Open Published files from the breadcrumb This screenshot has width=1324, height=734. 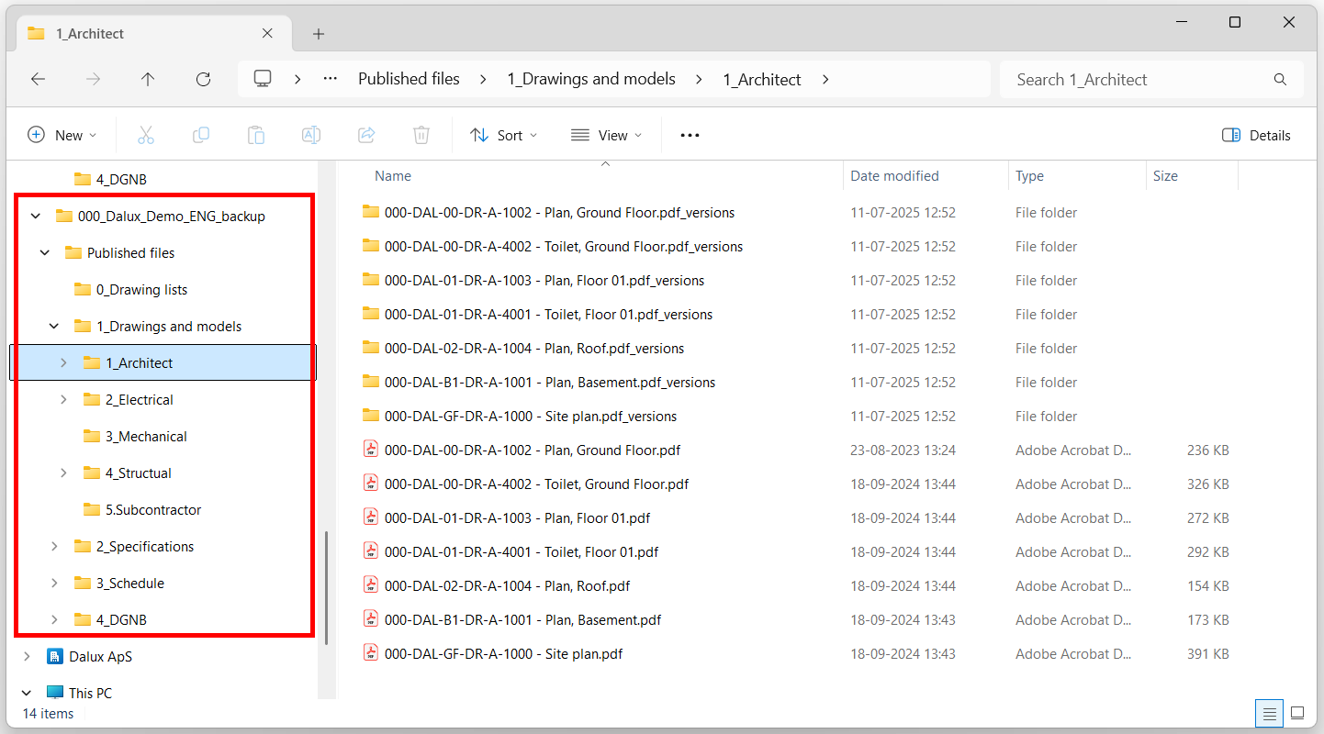409,79
